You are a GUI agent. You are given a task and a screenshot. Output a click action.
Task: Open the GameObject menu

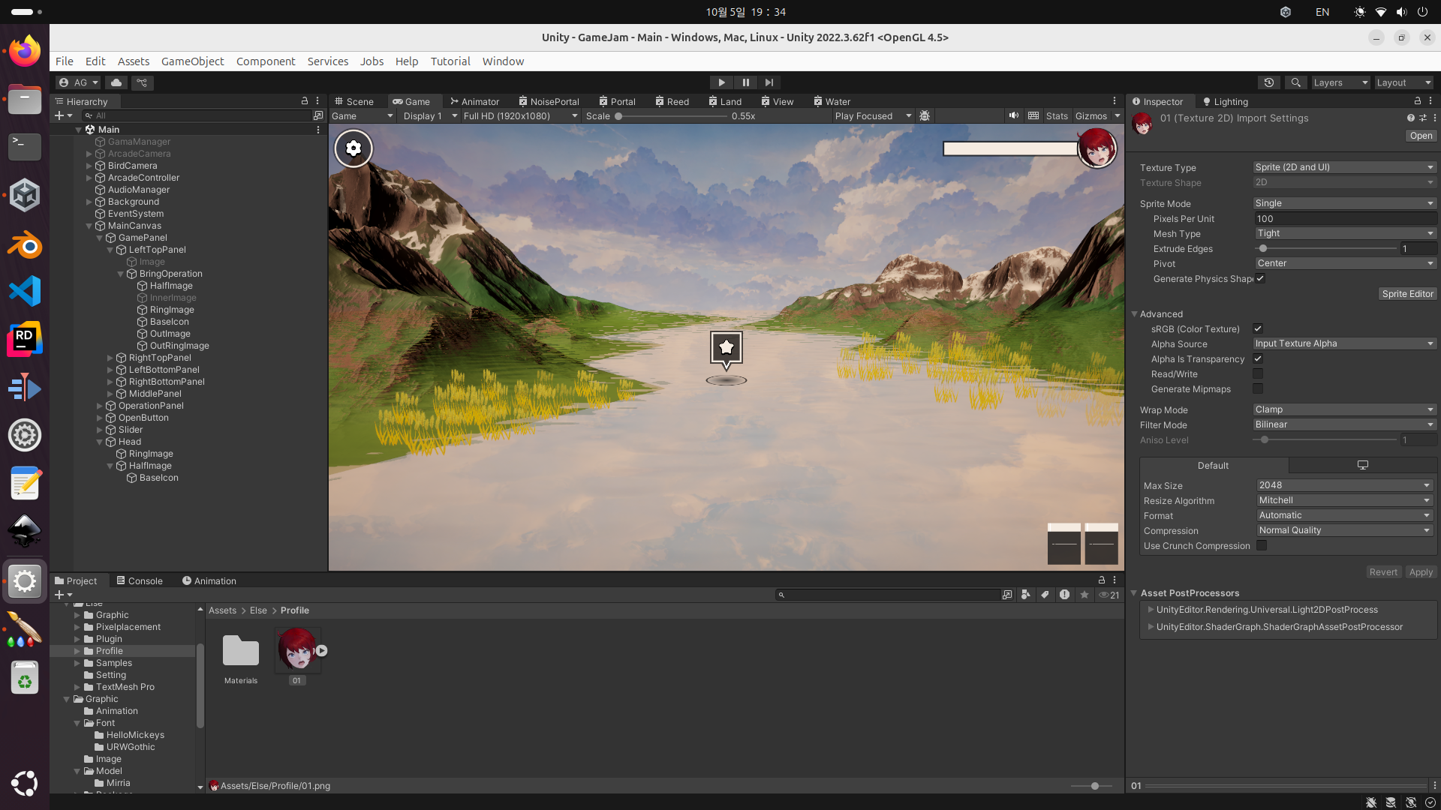192,61
